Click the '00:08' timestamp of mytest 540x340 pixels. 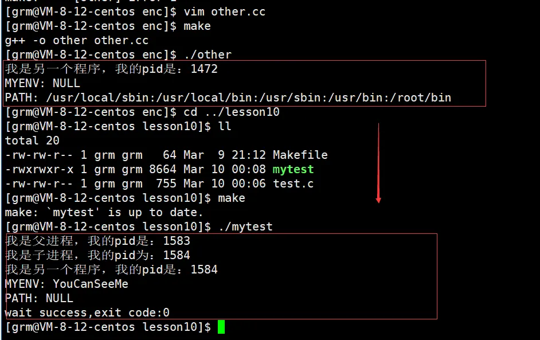coord(249,169)
